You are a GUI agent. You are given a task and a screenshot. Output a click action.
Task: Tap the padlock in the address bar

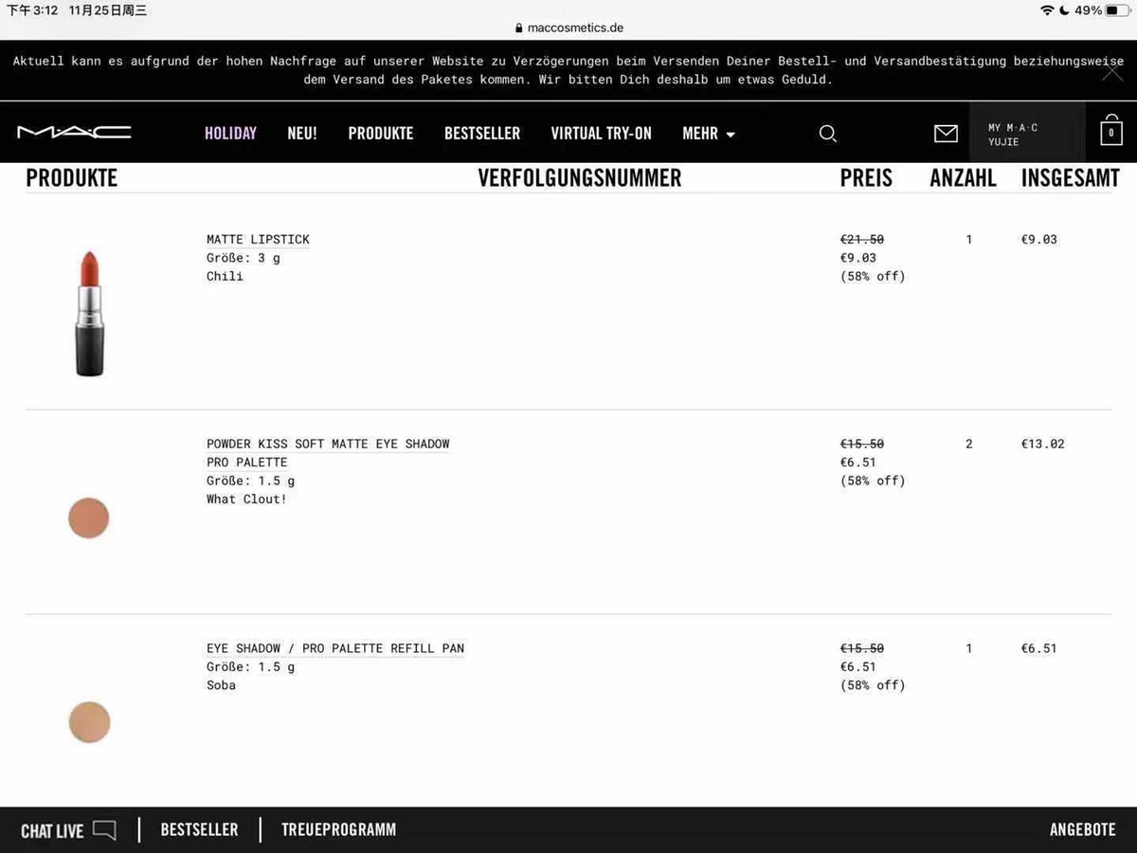518,28
